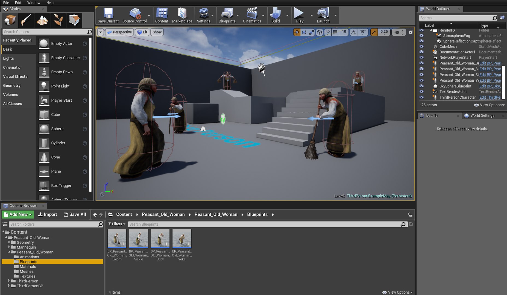Select the Place mode icon
The width and height of the screenshot is (507, 295).
tap(10, 20)
